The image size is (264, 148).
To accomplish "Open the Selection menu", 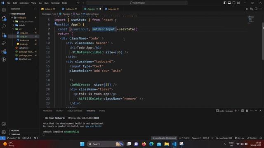I will pyautogui.click(x=24, y=3).
